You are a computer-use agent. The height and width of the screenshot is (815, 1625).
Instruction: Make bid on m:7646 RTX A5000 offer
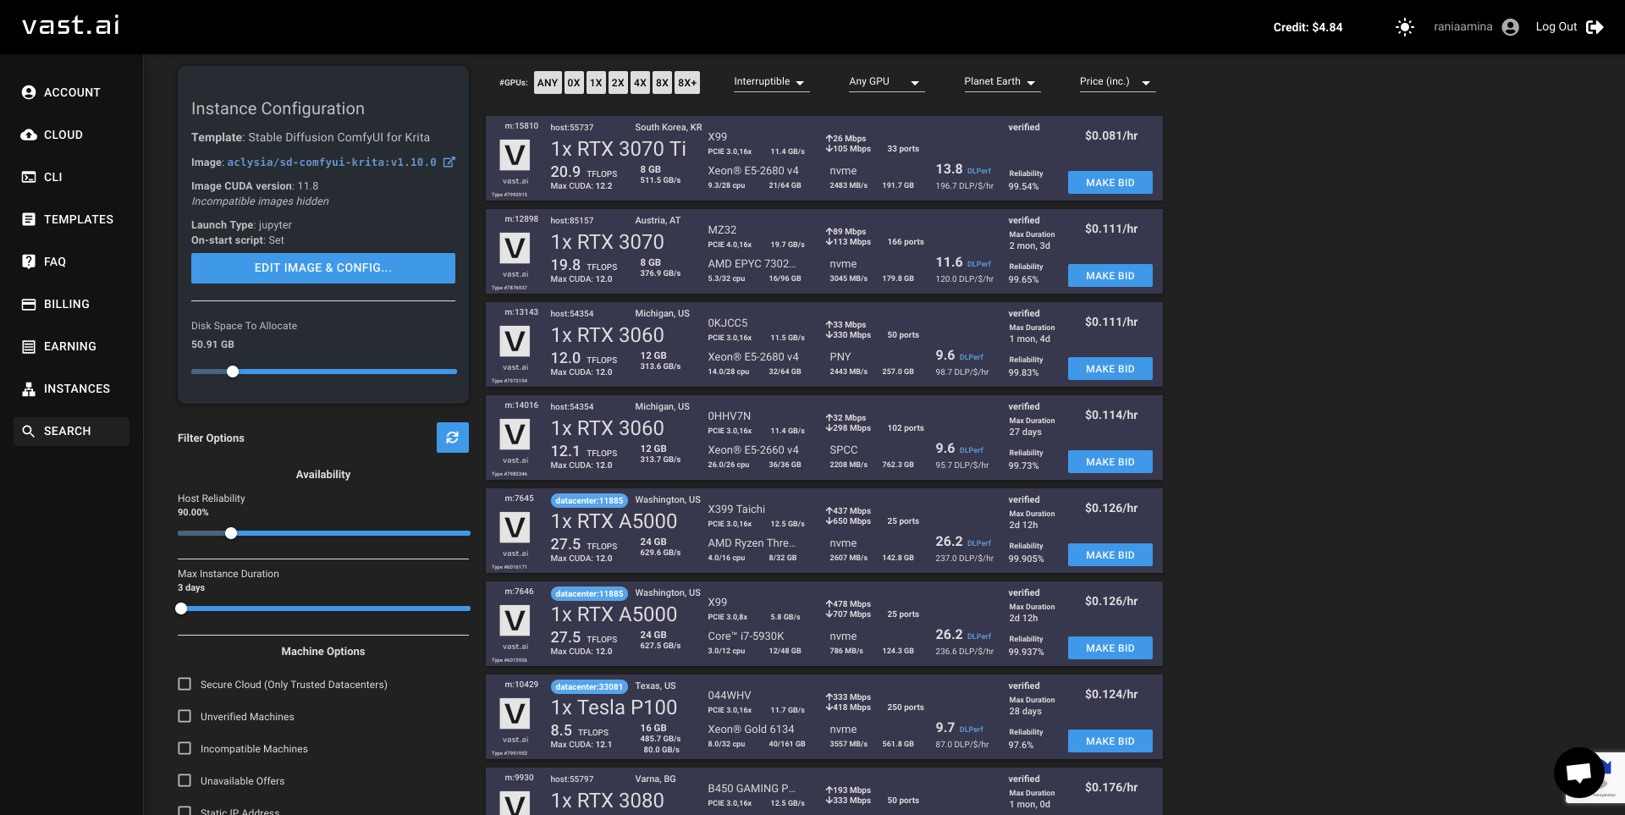[1110, 648]
